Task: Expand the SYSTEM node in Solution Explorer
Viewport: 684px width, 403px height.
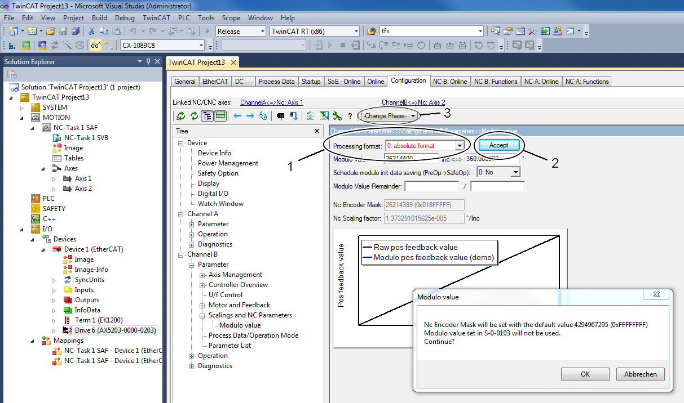Action: [23, 108]
